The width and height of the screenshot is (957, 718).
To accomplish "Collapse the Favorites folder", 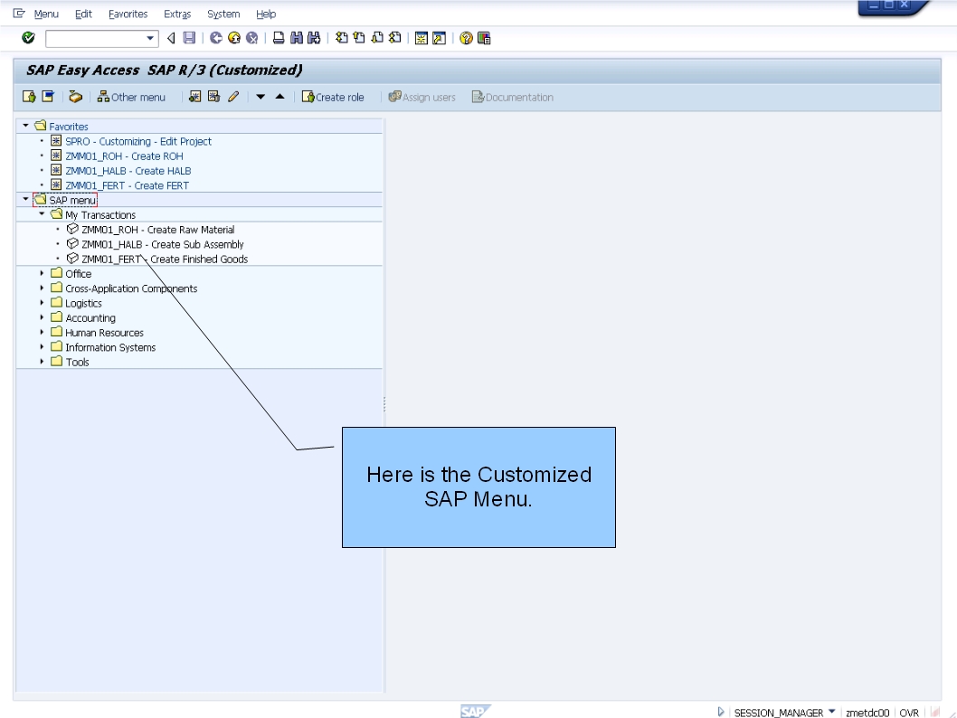I will coord(24,126).
